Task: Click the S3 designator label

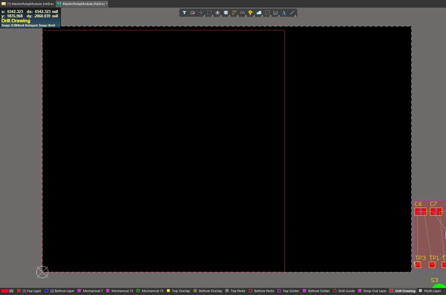Action: tap(434, 280)
